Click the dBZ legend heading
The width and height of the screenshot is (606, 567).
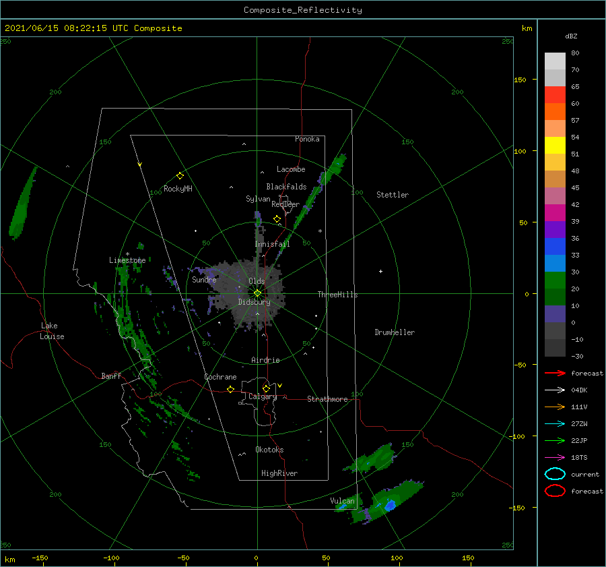pyautogui.click(x=571, y=36)
